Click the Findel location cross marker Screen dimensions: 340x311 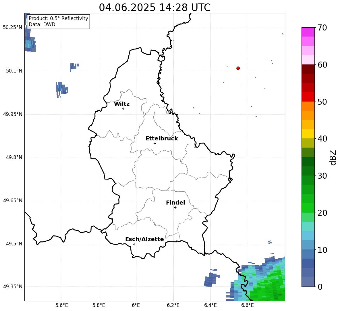point(175,208)
